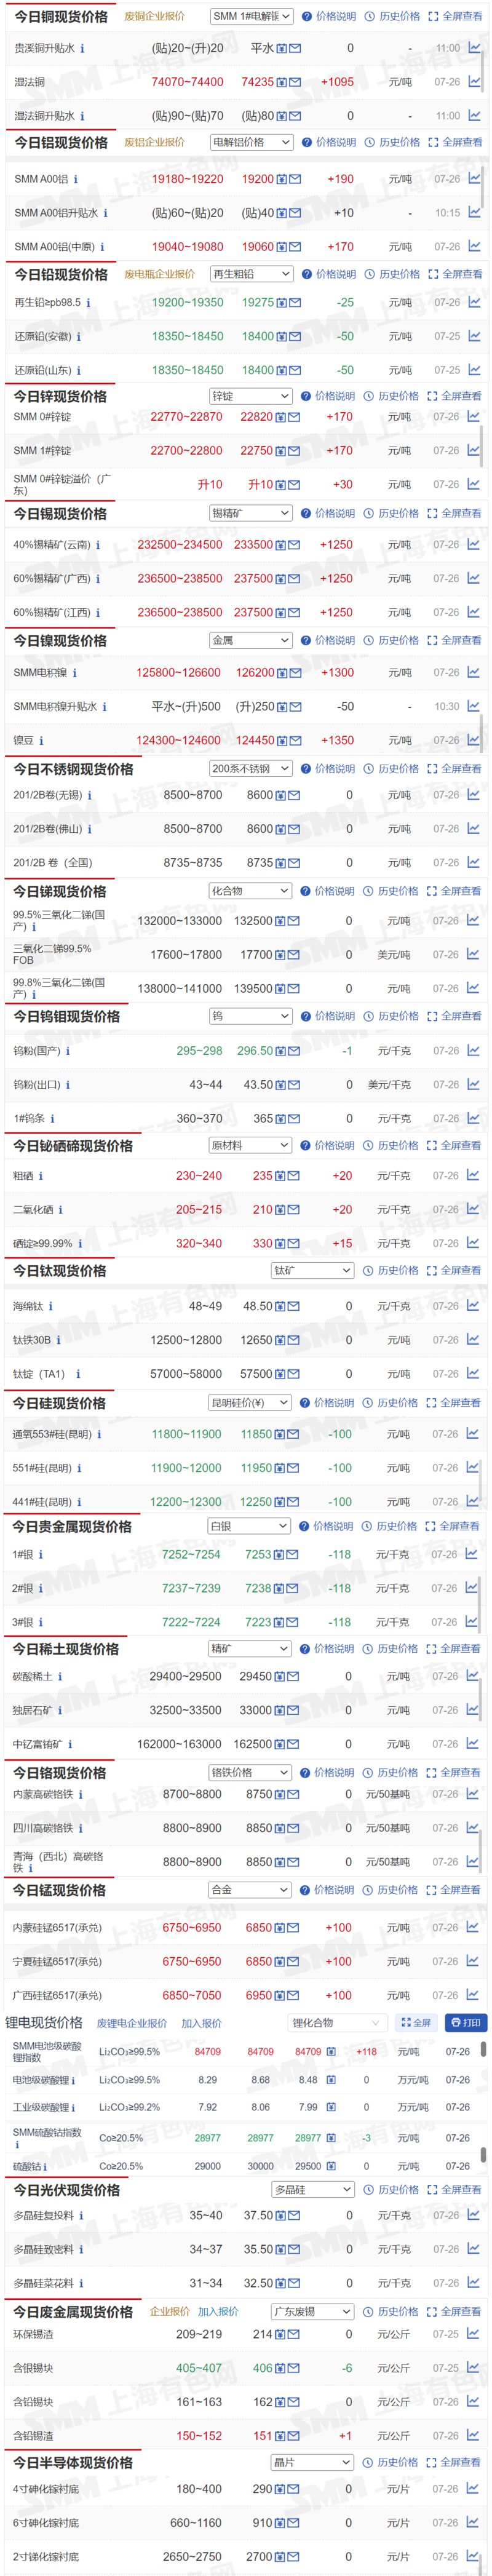
Task: Click the small icon beside 电池级碳酸锂 value 8.48
Action: 331,2080
